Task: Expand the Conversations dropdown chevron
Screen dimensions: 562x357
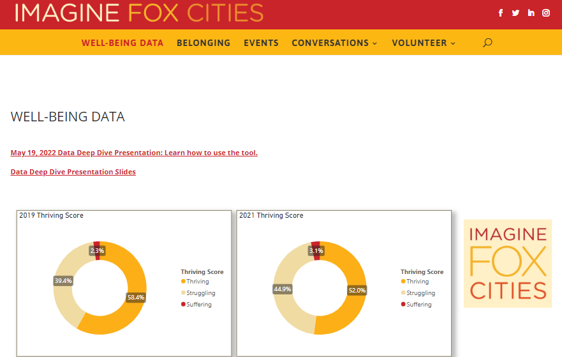Action: (375, 43)
